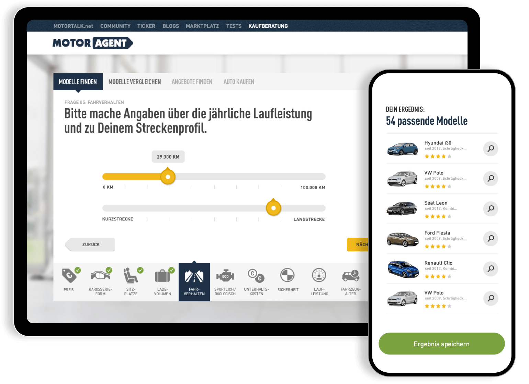Click the magnifier for Hyundai i30
Screen dimensions: 529x384
tap(491, 149)
